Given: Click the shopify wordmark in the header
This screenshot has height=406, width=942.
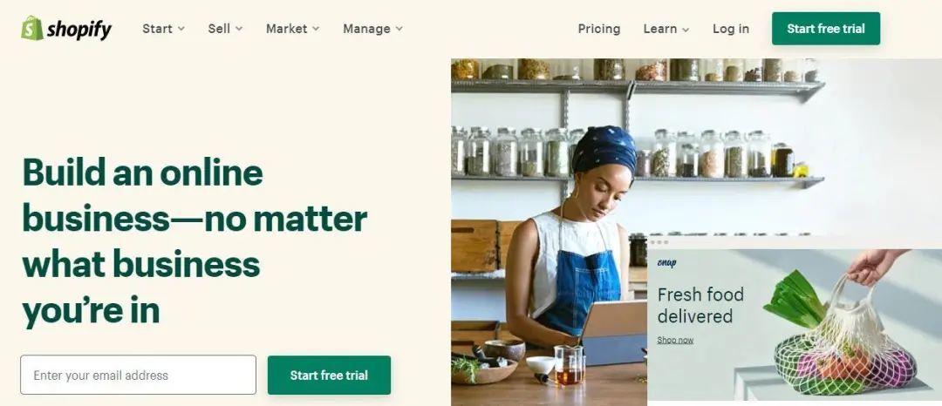Looking at the screenshot, I should coord(79,30).
